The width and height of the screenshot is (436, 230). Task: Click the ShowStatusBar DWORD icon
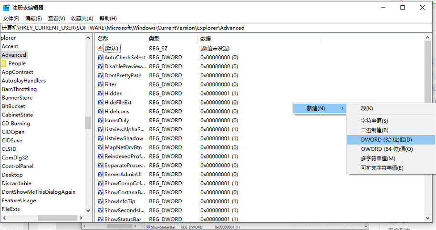point(100,219)
